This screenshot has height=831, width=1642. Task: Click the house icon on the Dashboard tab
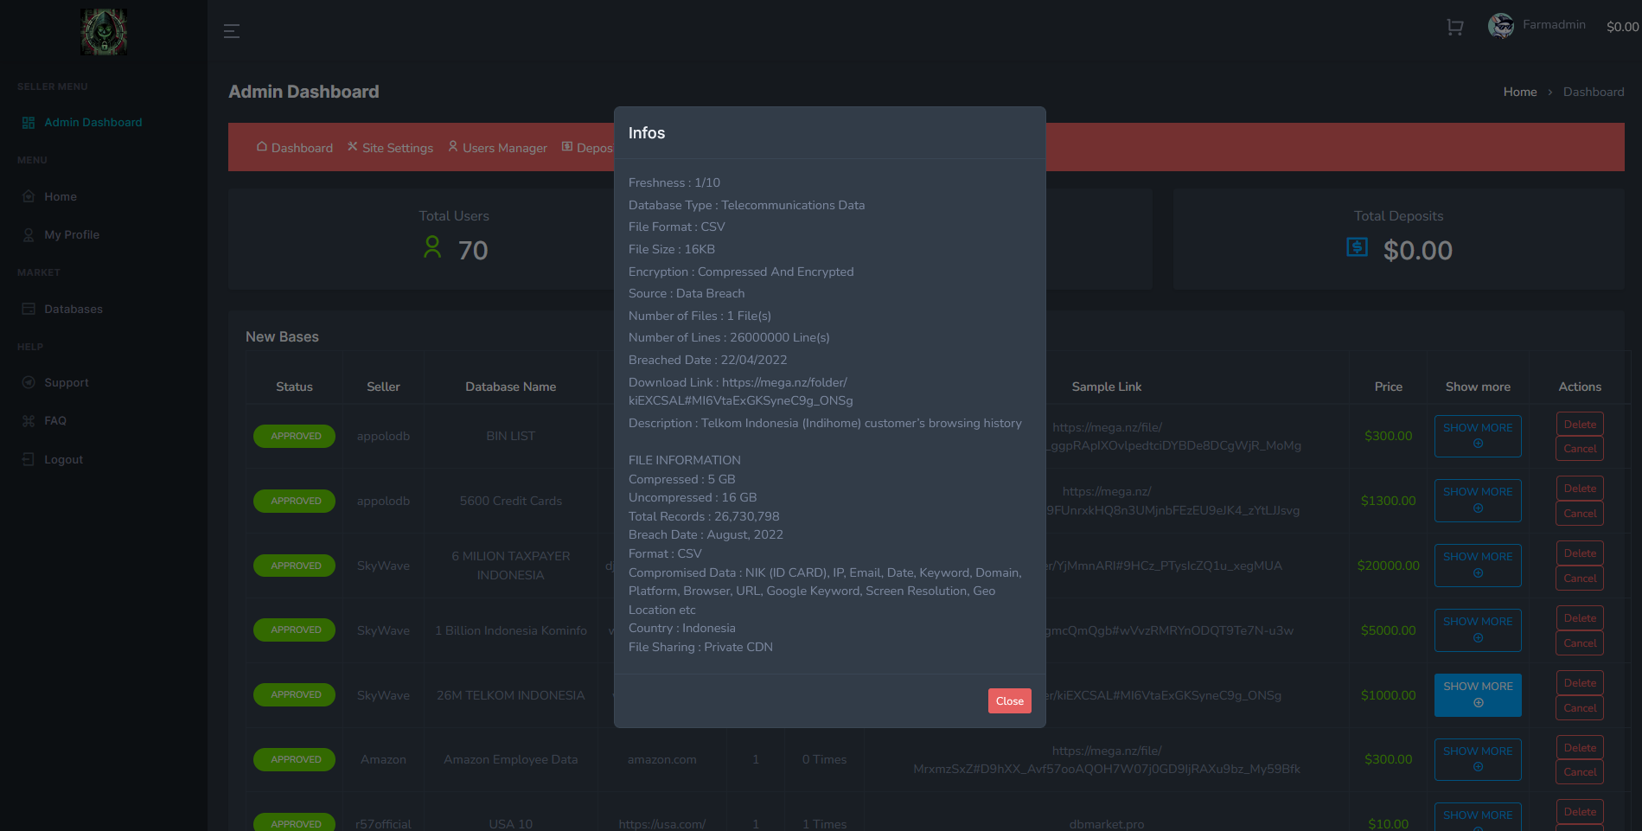click(262, 146)
